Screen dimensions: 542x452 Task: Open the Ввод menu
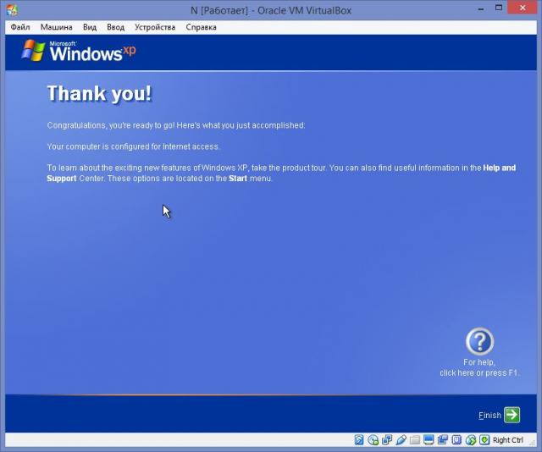(x=115, y=27)
